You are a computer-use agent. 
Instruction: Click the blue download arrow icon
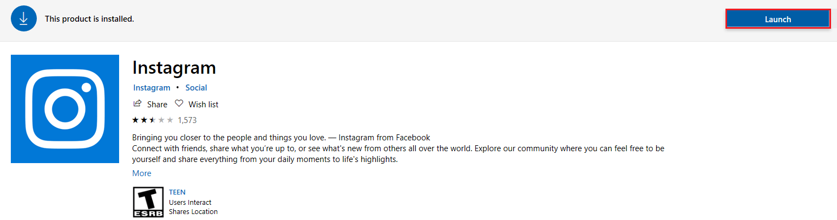tap(23, 19)
